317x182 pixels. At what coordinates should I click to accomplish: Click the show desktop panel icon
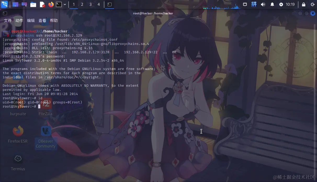15,4
